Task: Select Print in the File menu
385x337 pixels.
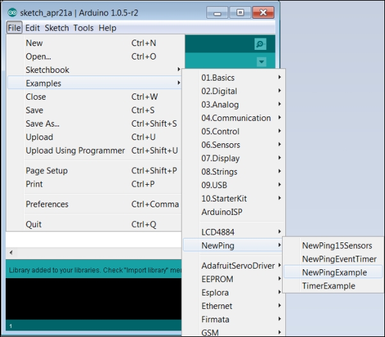Action: tap(95, 184)
